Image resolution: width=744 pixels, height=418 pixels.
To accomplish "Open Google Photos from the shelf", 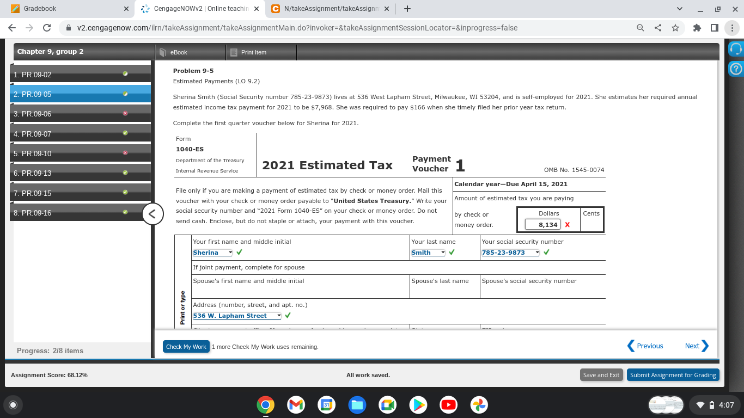I will [x=479, y=405].
